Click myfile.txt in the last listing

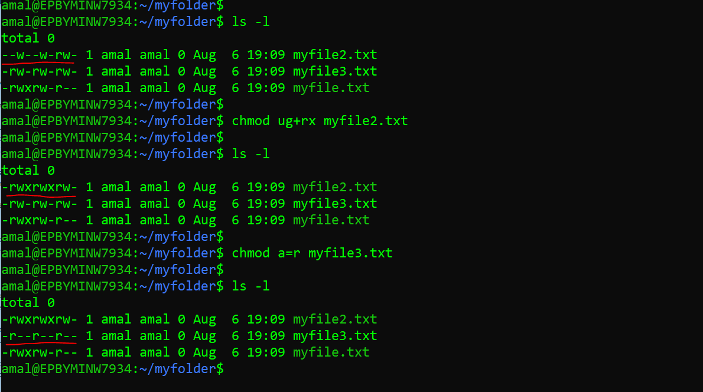click(x=331, y=352)
